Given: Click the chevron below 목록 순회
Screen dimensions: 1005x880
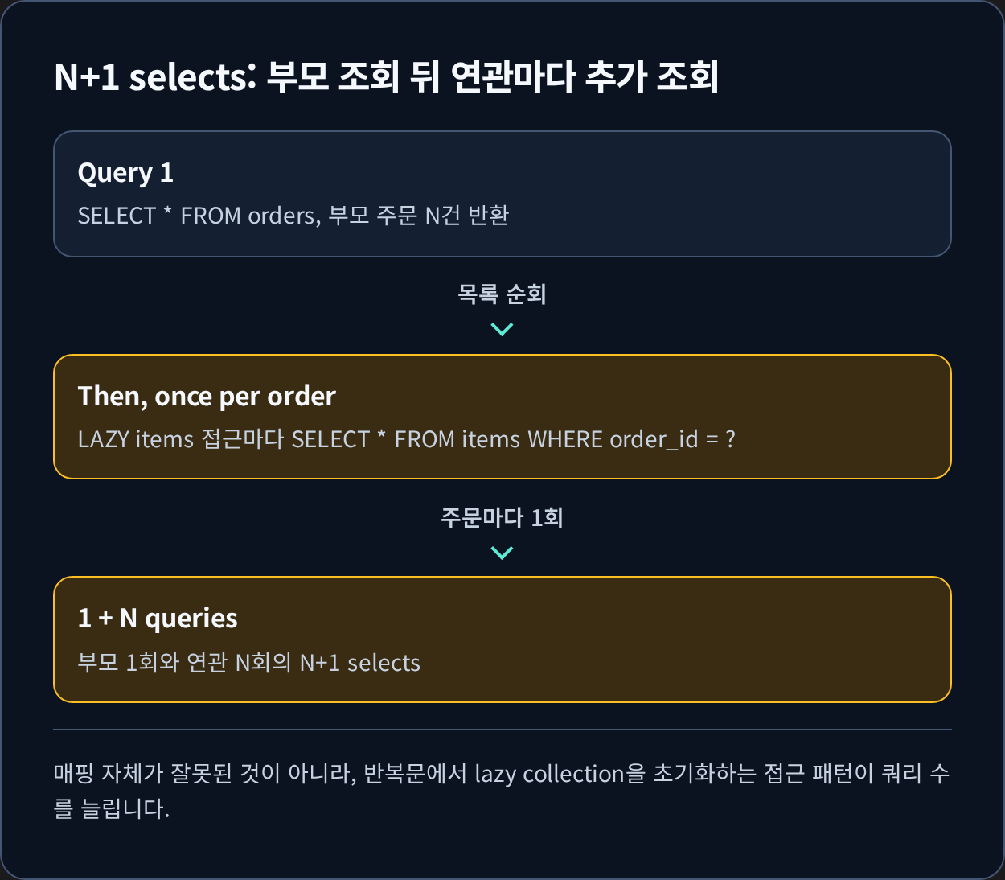Looking at the screenshot, I should point(502,329).
